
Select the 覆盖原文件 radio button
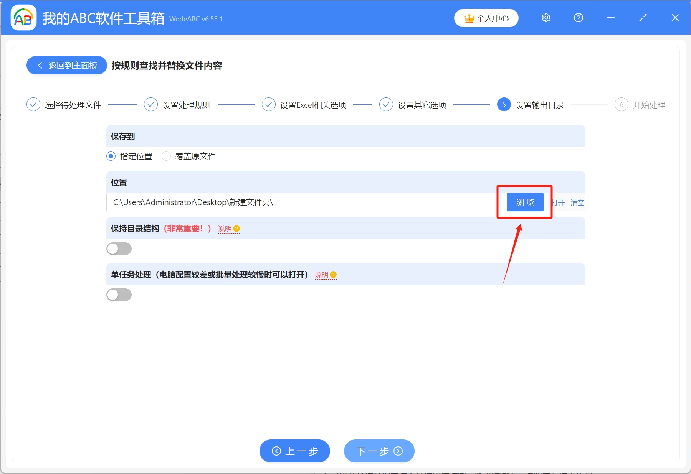click(x=166, y=156)
